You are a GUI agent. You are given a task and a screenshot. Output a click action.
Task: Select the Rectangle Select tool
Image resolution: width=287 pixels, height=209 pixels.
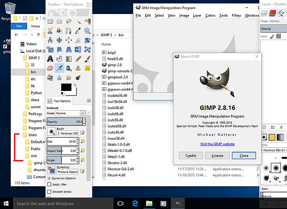tap(50, 21)
